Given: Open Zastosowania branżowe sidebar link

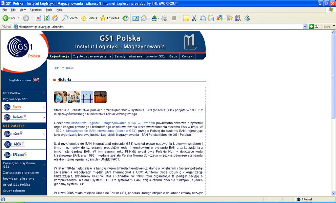Looking at the screenshot, I should point(21,173).
